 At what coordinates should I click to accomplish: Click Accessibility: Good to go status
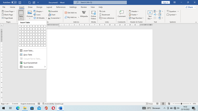pyautogui.click(x=53, y=104)
